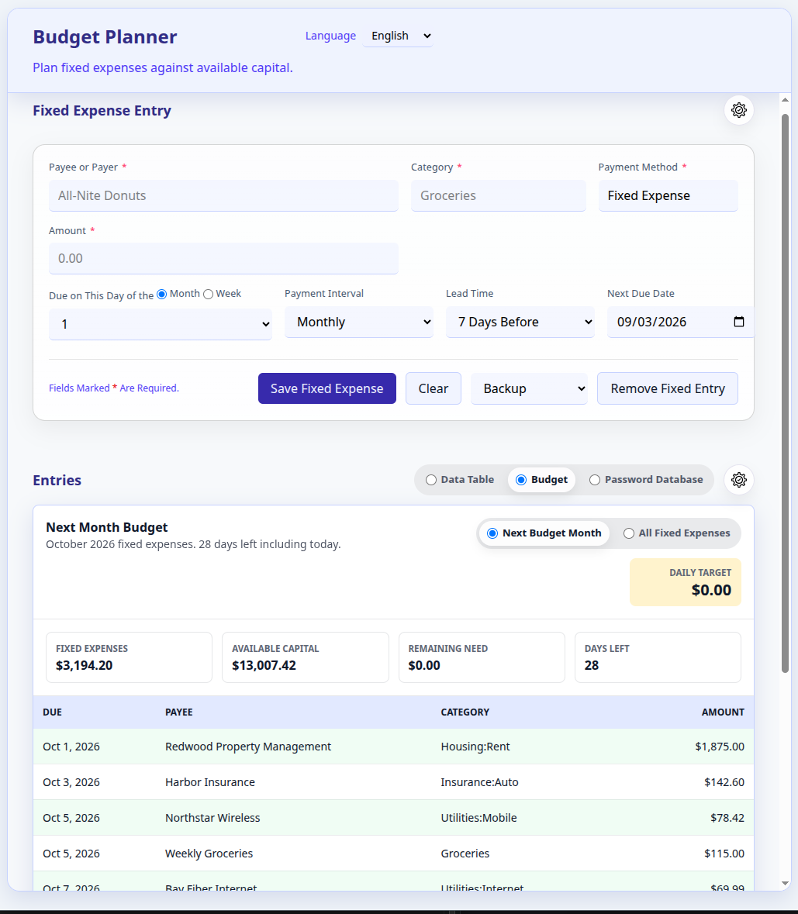The height and width of the screenshot is (914, 798).
Task: Switch Entries view to Data Table
Action: coord(460,480)
